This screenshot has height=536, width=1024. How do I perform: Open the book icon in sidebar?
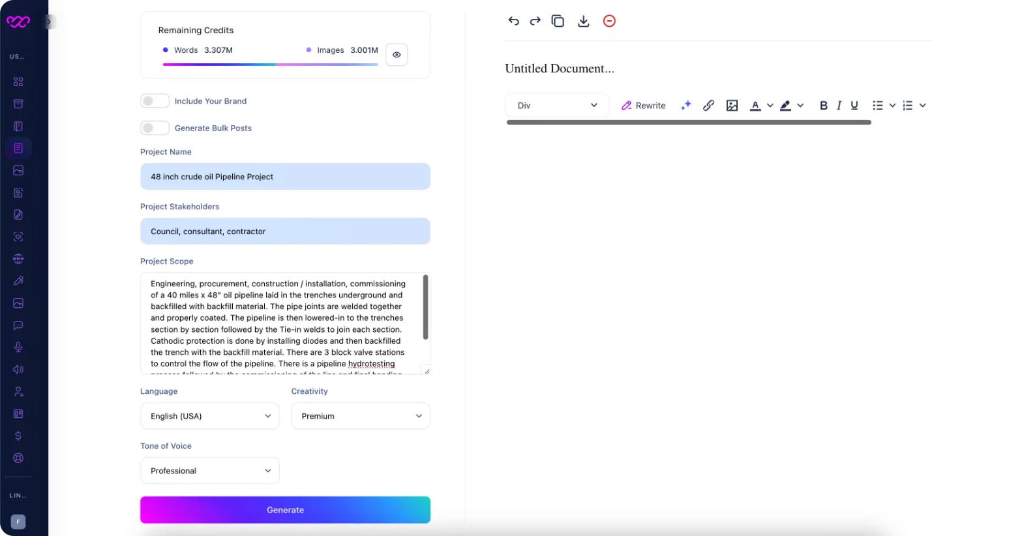(x=18, y=126)
